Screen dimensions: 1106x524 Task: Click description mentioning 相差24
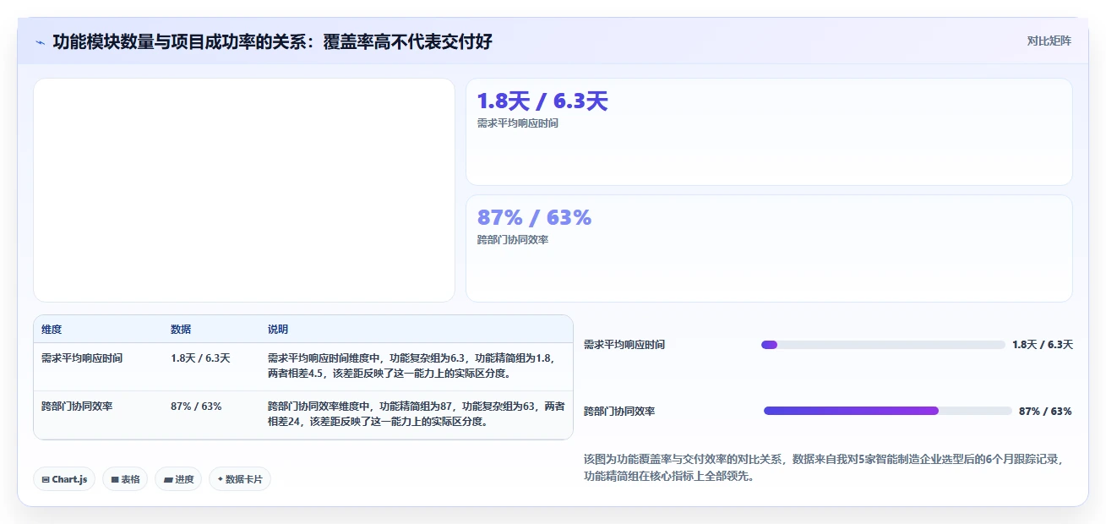(x=417, y=414)
